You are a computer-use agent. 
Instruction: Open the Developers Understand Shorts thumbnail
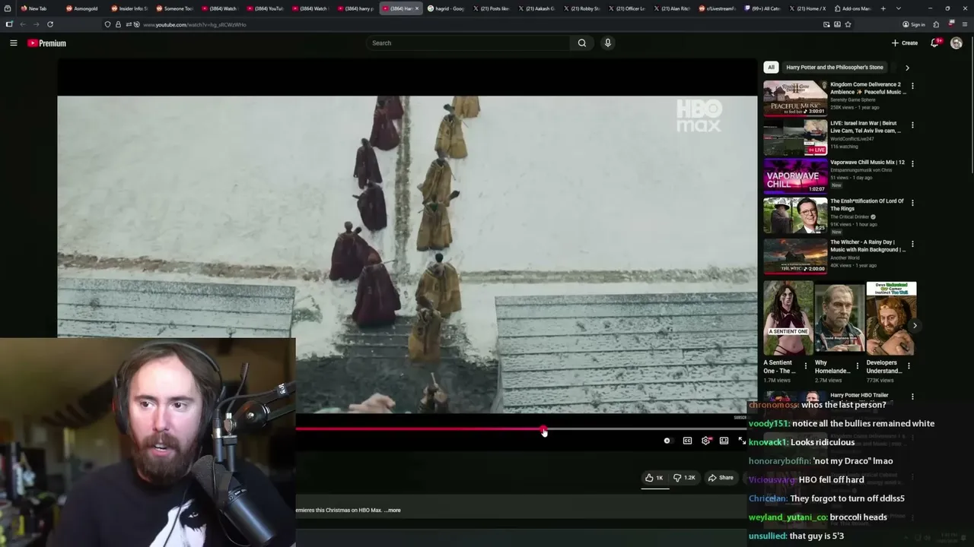[891, 318]
